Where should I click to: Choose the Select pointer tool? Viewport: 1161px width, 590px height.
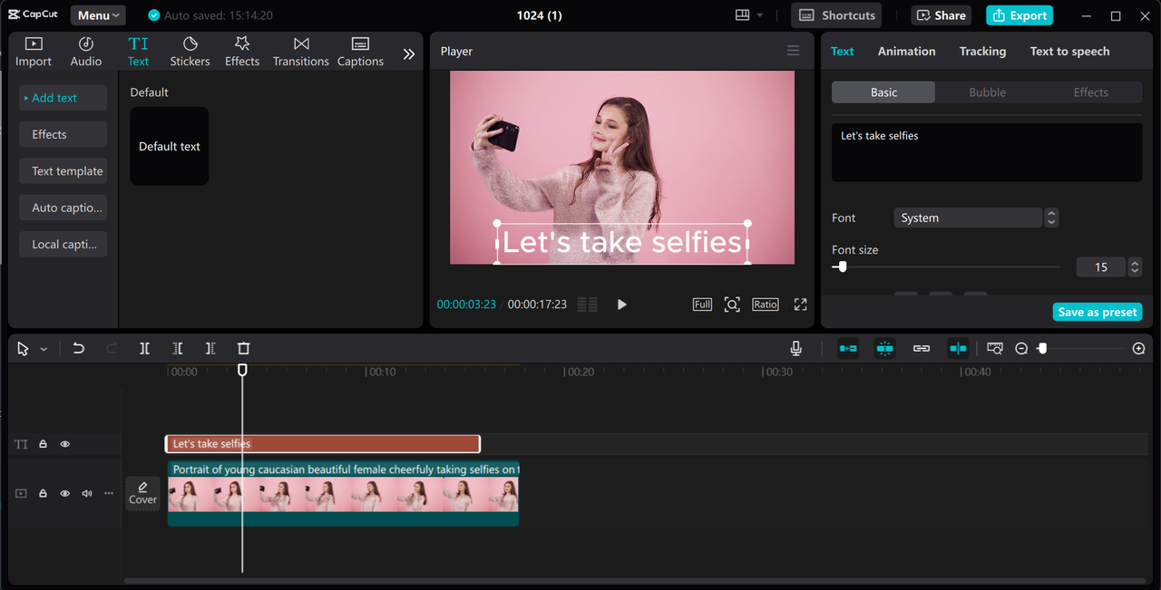(x=23, y=348)
